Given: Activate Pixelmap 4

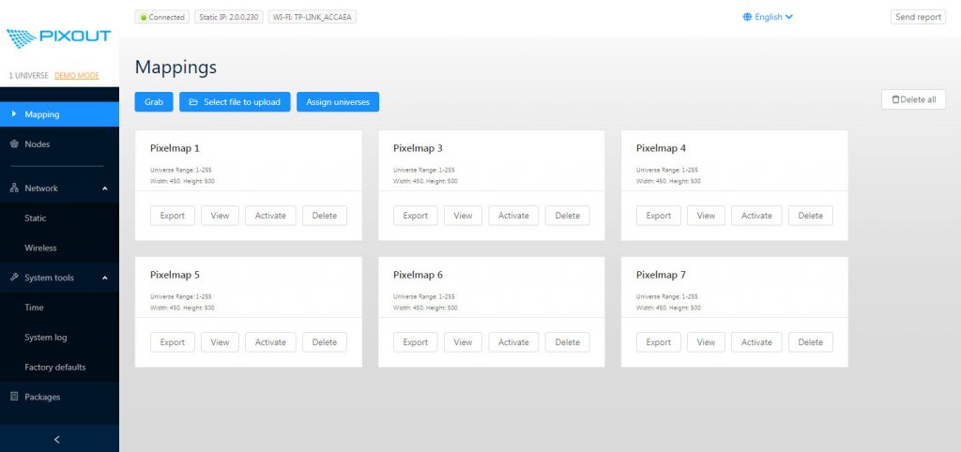Looking at the screenshot, I should coord(756,216).
